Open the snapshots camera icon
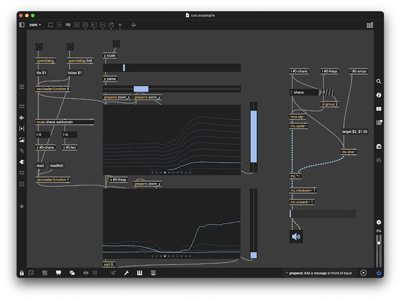The width and height of the screenshot is (400, 300). click(379, 146)
